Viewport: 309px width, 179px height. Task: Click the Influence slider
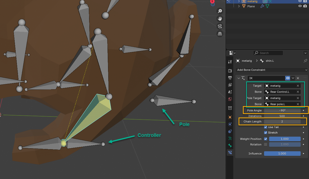(x=282, y=154)
